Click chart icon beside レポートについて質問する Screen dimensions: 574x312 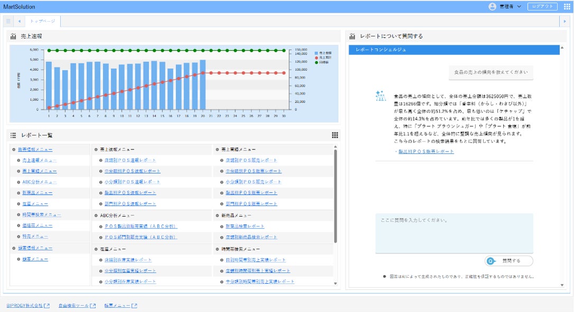pyautogui.click(x=352, y=36)
